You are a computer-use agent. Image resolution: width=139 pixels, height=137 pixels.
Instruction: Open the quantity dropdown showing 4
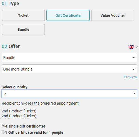(x=69, y=93)
